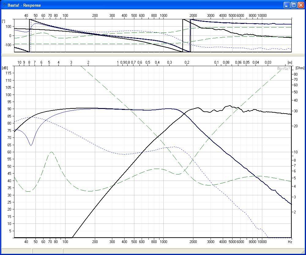The image size is (306, 255).
Task: Click the [Ohm] axis unit label
Action: coord(300,68)
